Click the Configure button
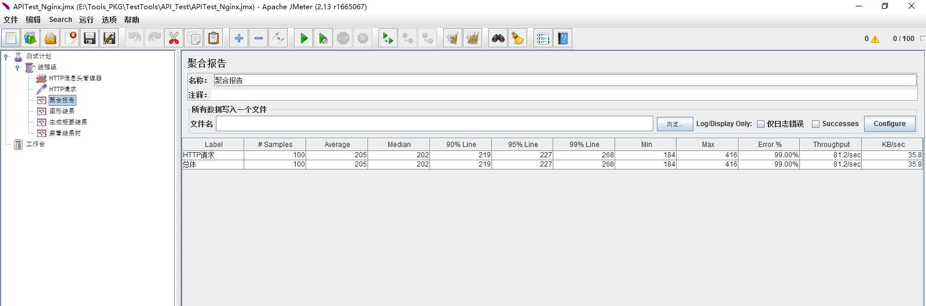This screenshot has height=306, width=926. click(890, 124)
